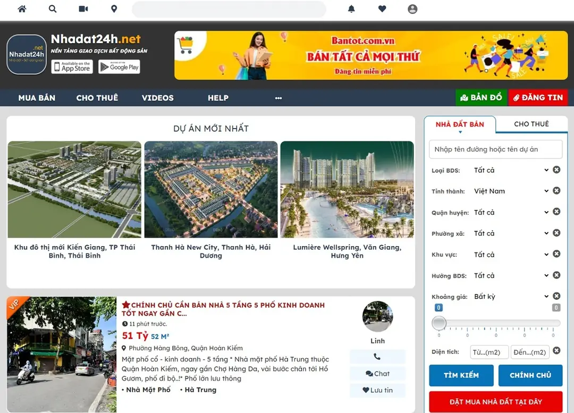Screen dimensions: 574x413
Task: Click the phone call icon on the VIP listing
Action: [x=377, y=357]
